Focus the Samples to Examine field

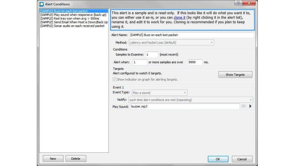(152, 54)
